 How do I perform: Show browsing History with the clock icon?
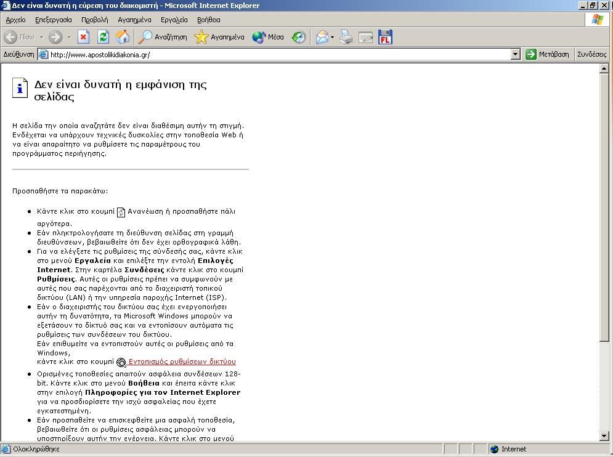pos(299,37)
